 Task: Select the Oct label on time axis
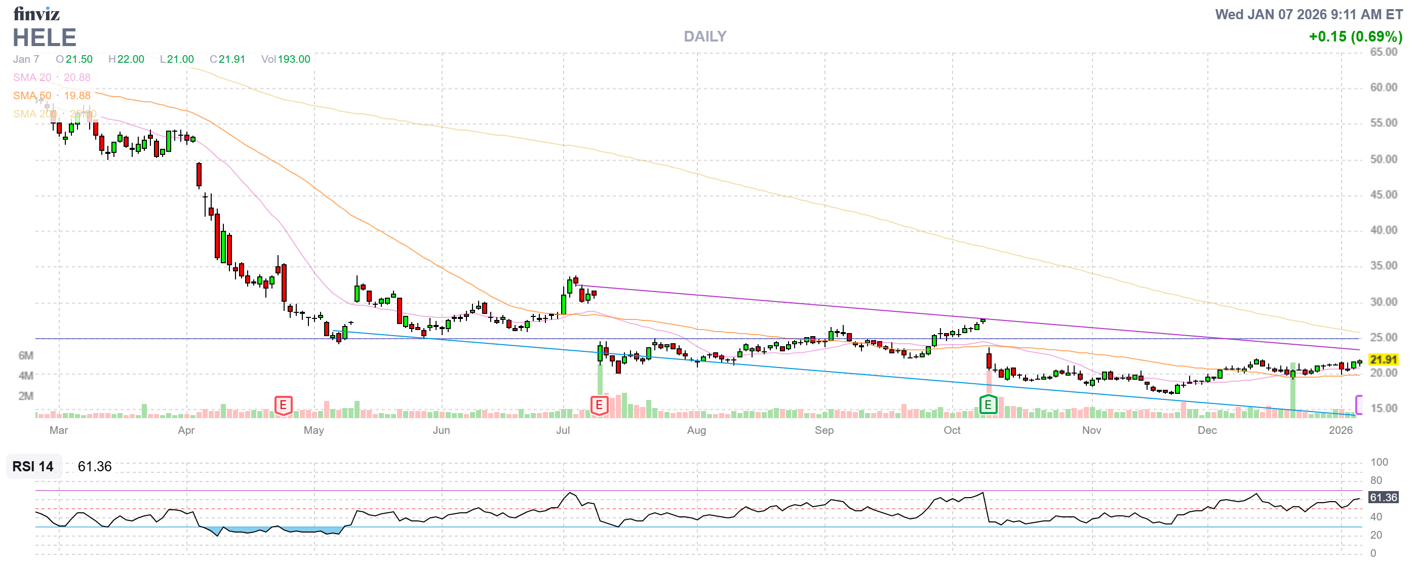click(x=952, y=430)
